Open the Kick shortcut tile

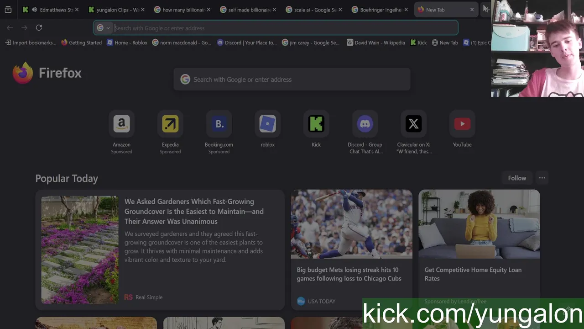point(316,124)
